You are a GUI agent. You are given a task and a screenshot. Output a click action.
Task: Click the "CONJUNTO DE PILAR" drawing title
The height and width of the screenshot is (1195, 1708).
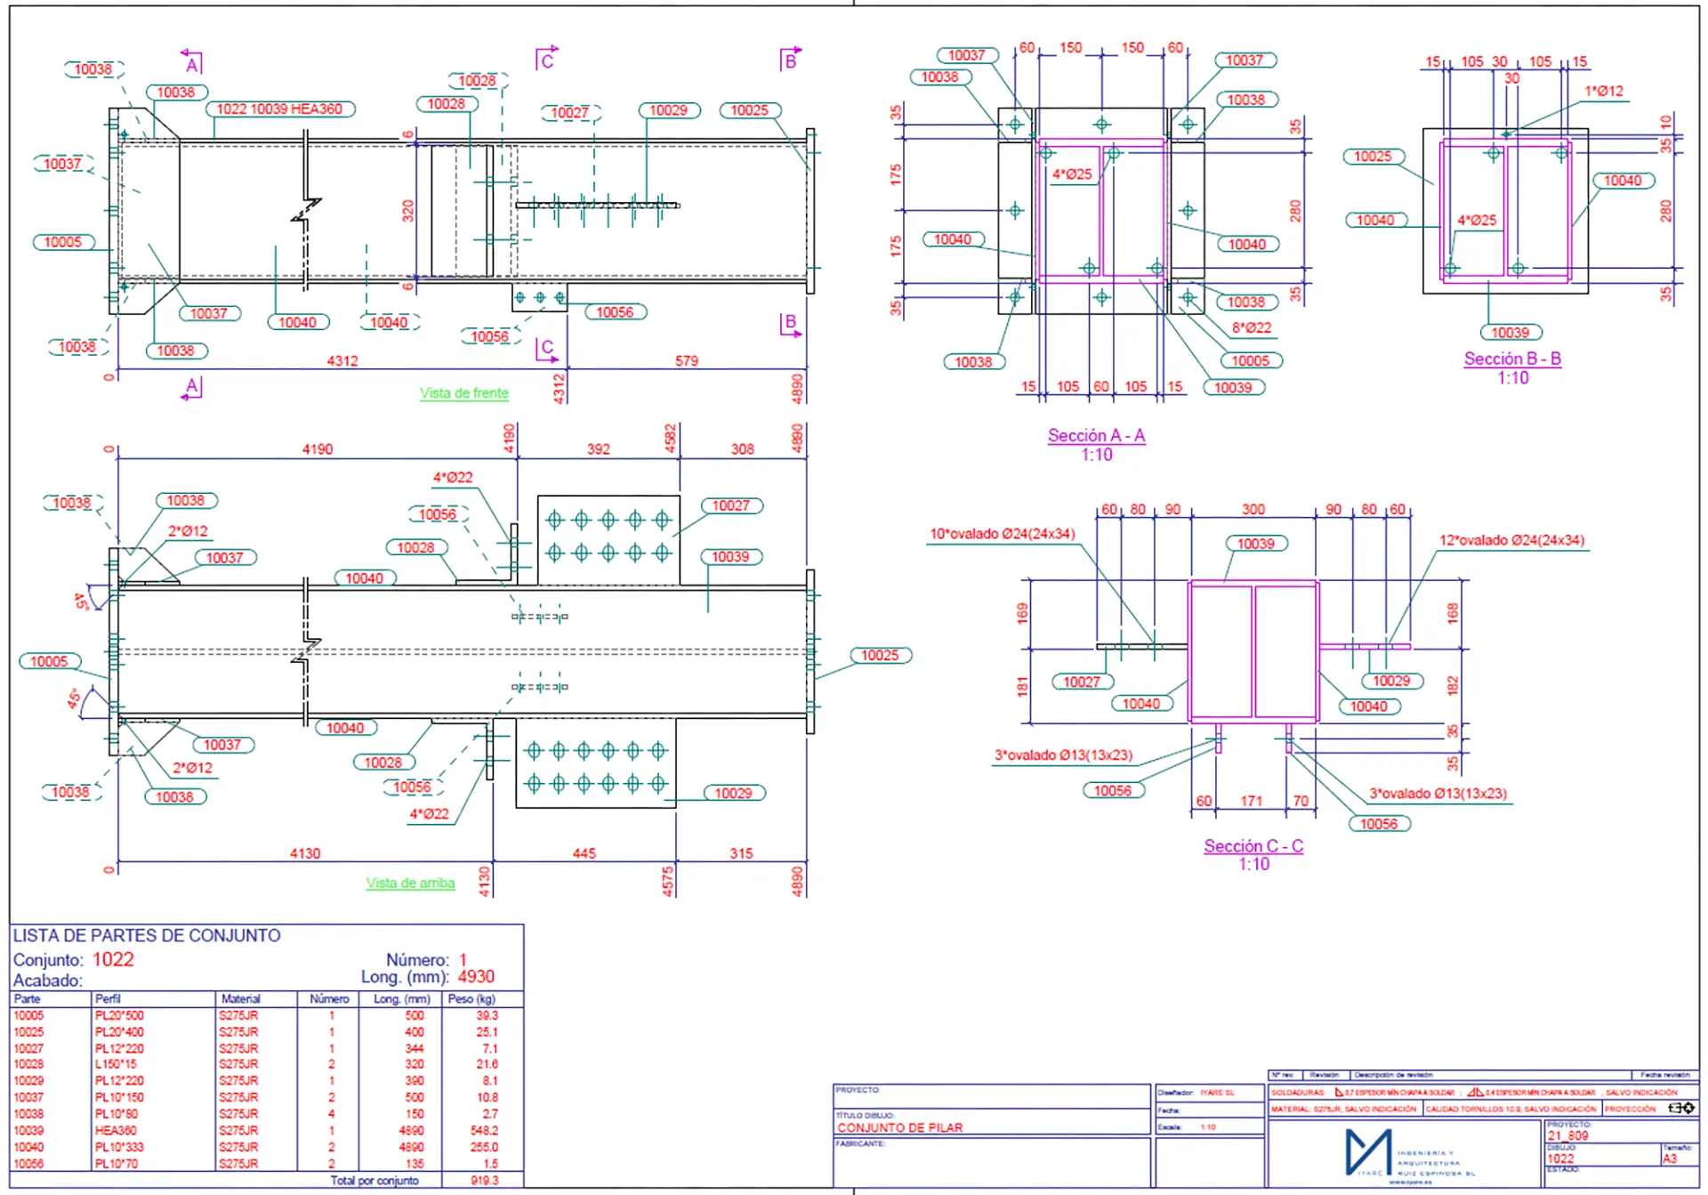tap(899, 1127)
